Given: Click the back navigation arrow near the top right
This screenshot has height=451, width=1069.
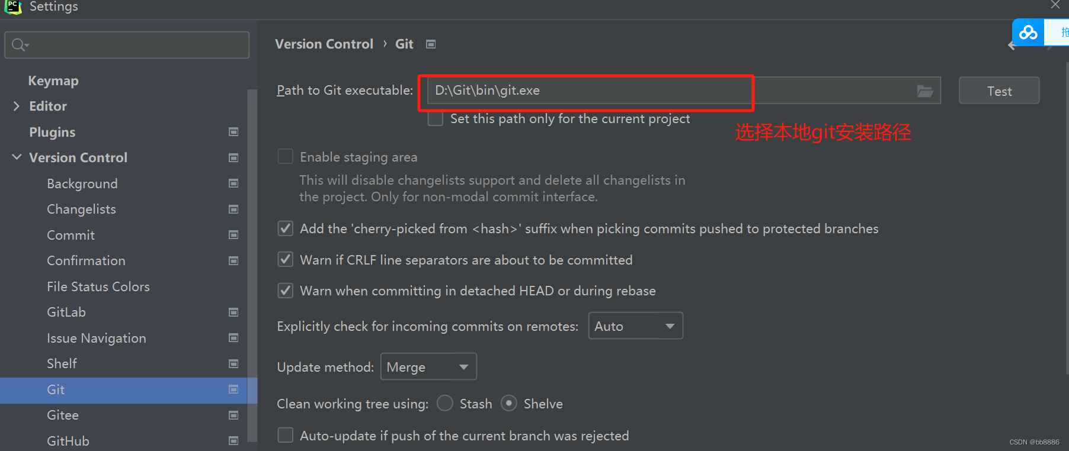Looking at the screenshot, I should click(1012, 45).
